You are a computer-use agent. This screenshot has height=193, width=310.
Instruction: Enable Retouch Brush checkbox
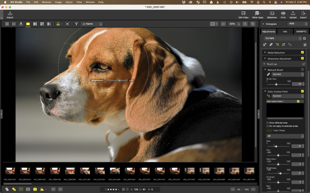tap(302, 69)
